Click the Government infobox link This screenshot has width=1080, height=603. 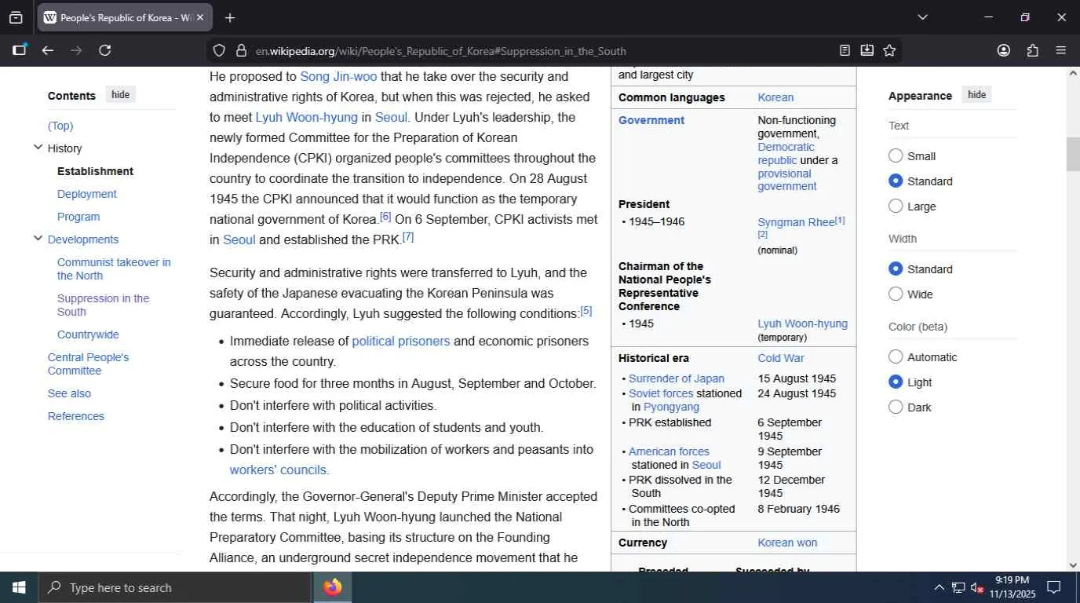click(x=651, y=120)
